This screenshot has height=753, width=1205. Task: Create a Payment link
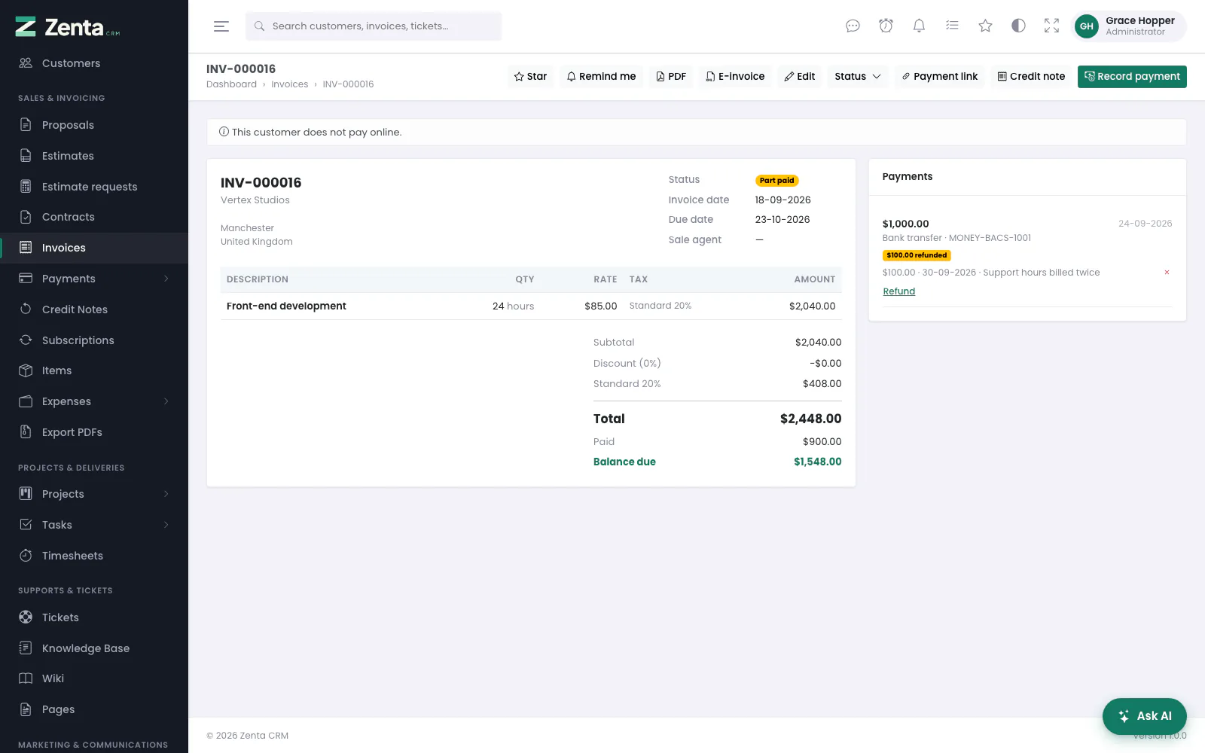point(940,77)
